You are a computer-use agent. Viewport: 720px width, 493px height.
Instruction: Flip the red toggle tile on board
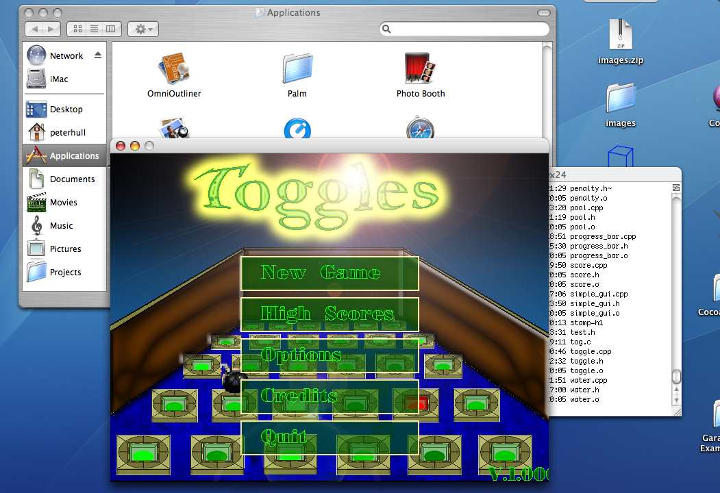click(414, 404)
